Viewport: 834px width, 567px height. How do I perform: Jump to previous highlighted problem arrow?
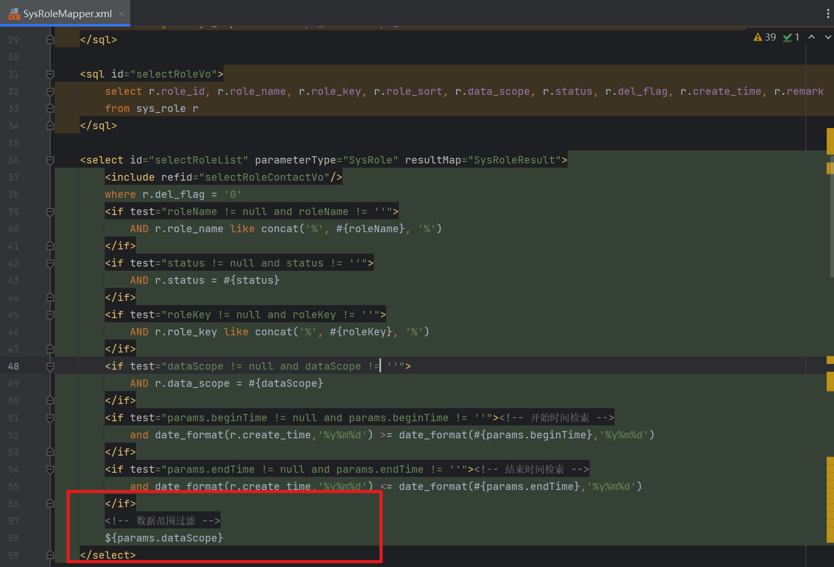[x=812, y=37]
